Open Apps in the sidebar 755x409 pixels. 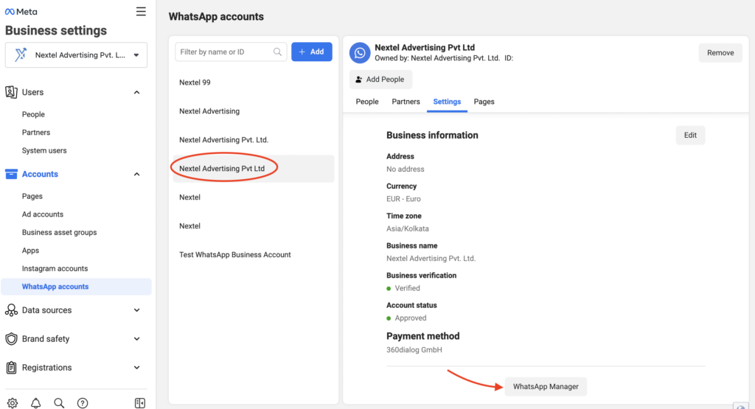click(x=30, y=251)
